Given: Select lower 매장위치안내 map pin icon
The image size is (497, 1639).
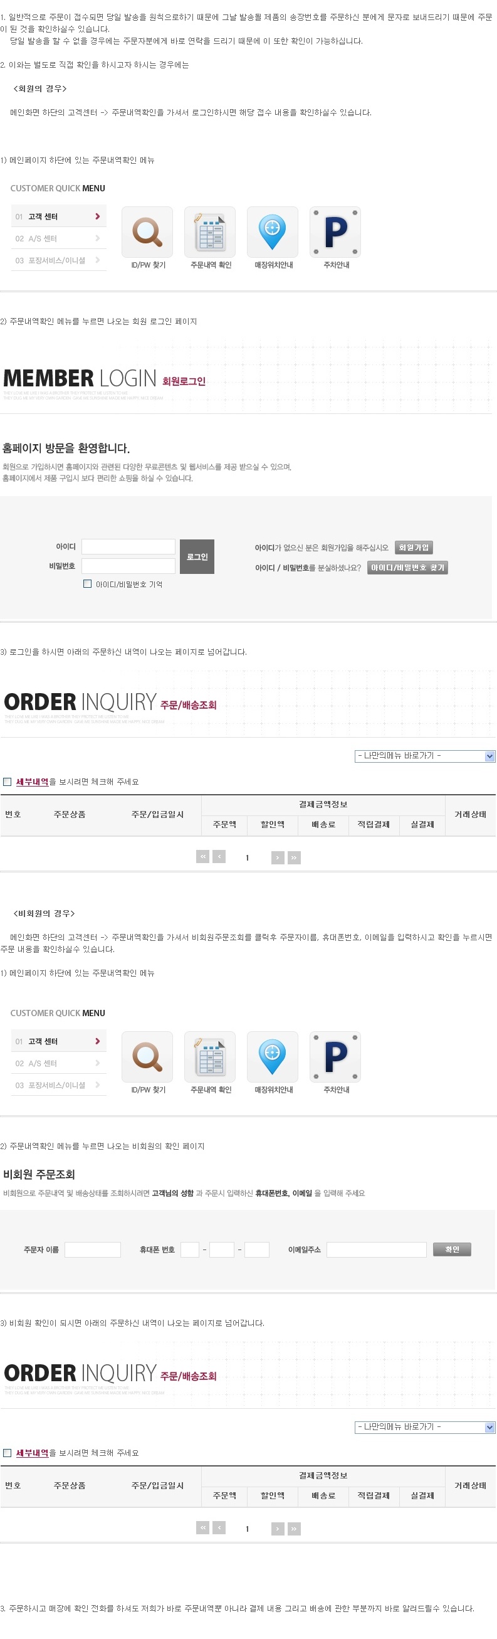Looking at the screenshot, I should pos(272,1057).
